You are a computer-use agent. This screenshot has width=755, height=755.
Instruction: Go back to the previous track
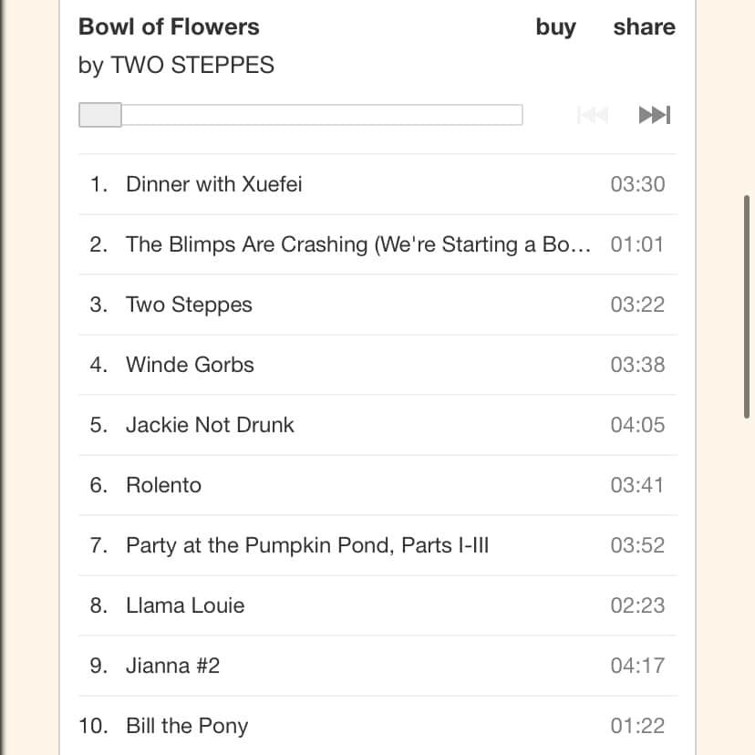[593, 115]
